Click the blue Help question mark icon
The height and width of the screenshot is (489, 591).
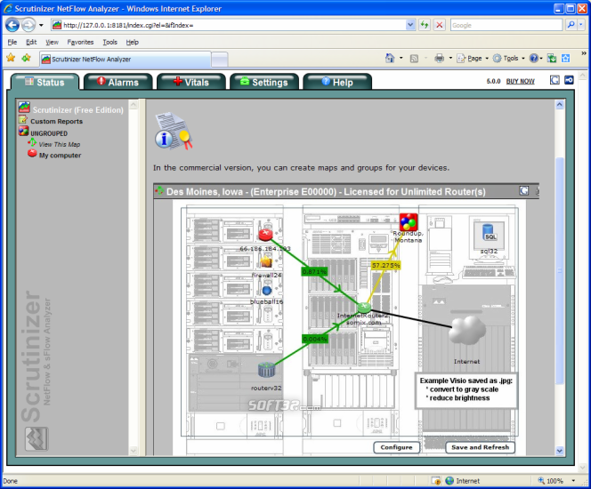(533, 59)
